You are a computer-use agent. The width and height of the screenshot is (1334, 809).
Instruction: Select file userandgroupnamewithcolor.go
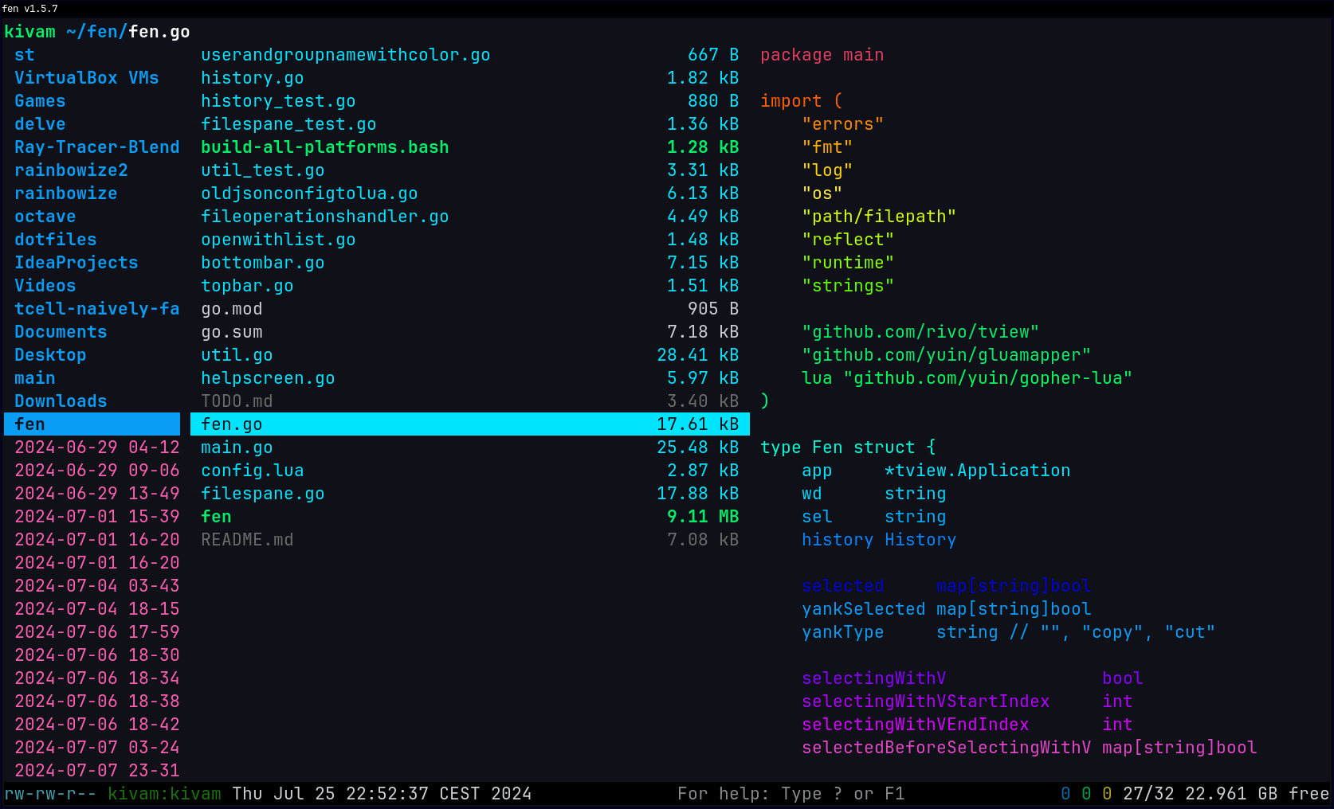[470, 55]
